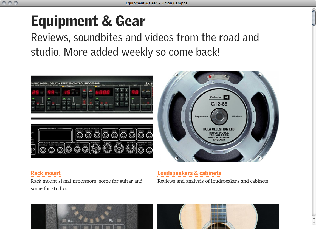Click the vertical scrollbar thumb
316x229 pixels.
click(314, 18)
